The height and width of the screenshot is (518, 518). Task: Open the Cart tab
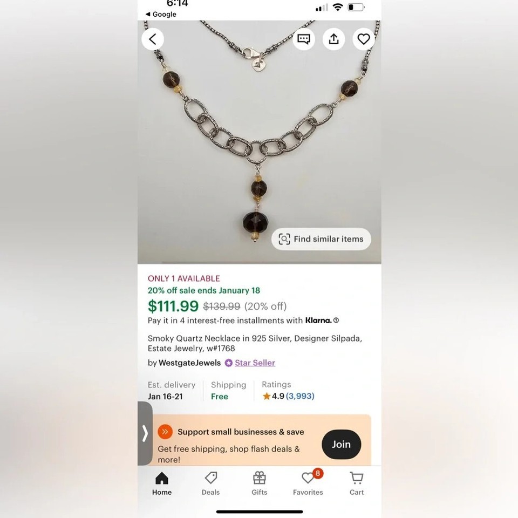pyautogui.click(x=357, y=483)
